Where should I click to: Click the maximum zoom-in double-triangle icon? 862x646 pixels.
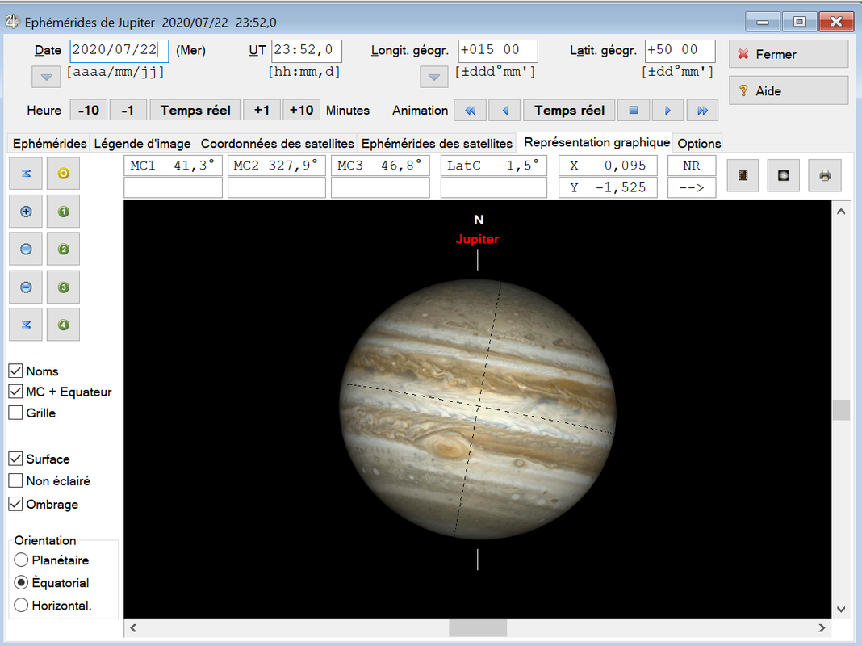point(26,173)
